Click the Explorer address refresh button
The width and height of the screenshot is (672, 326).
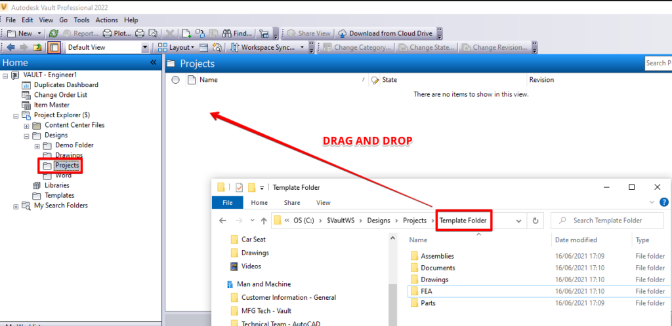click(x=535, y=221)
